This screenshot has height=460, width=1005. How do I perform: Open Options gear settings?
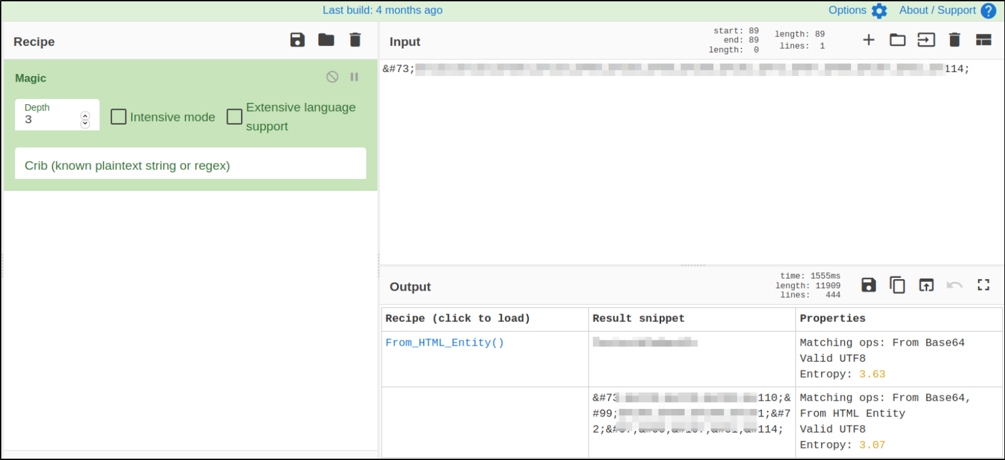(x=880, y=11)
